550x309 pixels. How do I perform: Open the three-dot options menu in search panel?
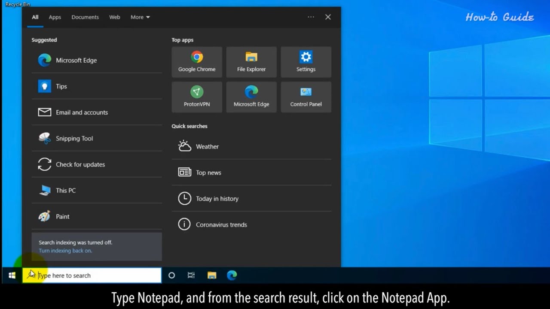(x=311, y=17)
